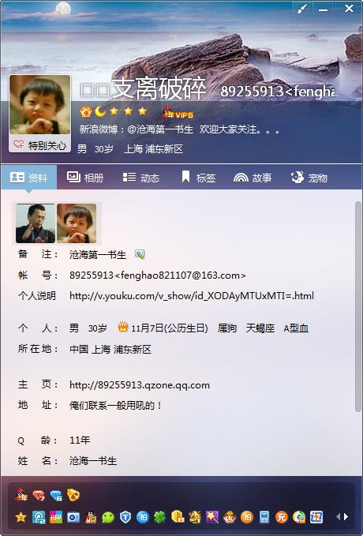This screenshot has width=363, height=536.
Task: Click the red annual VIP rooster badge in bottom bar
Action: pos(21,495)
